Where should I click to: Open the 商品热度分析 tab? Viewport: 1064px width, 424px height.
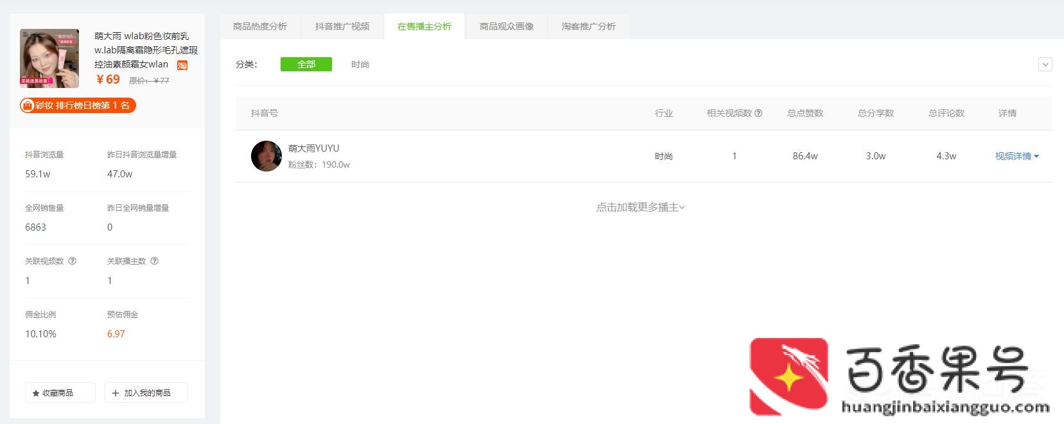(x=260, y=26)
